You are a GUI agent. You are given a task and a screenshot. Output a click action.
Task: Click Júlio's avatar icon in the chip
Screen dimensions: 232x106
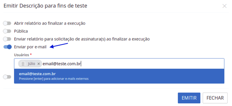click(x=23, y=64)
